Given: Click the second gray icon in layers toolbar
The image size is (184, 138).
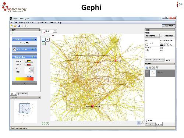Looking at the screenshot, I should point(150,67).
